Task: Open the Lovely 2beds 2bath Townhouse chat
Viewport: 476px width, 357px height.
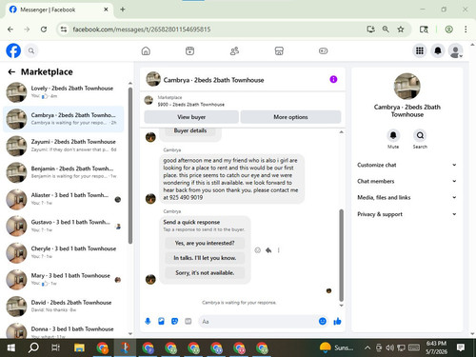Action: pyautogui.click(x=64, y=92)
